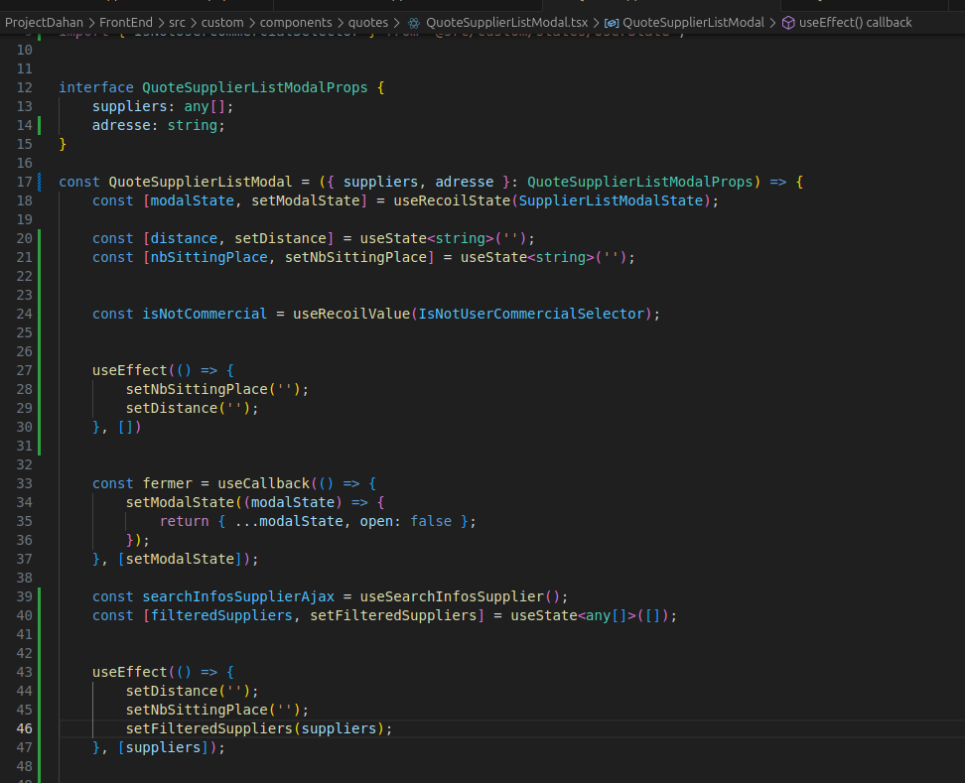Viewport: 965px width, 783px height.
Task: Click the useEffect() callback breadcrumb label
Action: point(855,22)
